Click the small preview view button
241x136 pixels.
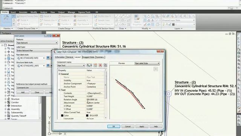(x=156, y=69)
